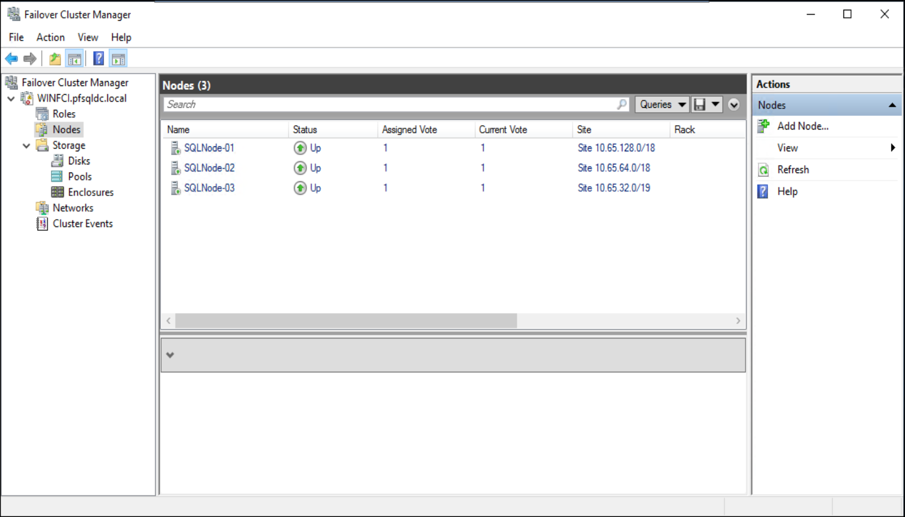Click the Search input field
The height and width of the screenshot is (517, 905).
point(396,104)
